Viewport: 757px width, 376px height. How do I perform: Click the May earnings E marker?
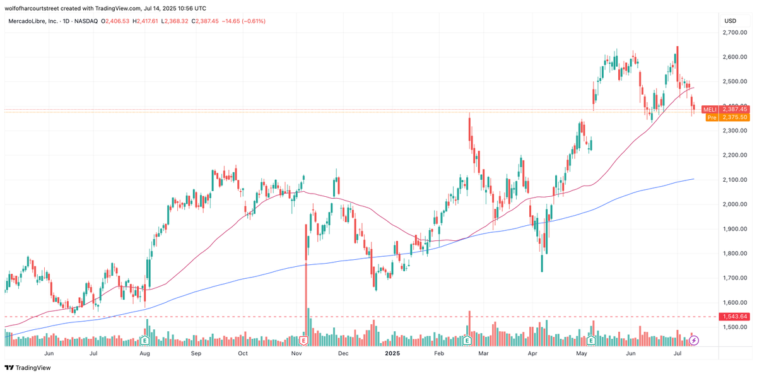pyautogui.click(x=592, y=340)
